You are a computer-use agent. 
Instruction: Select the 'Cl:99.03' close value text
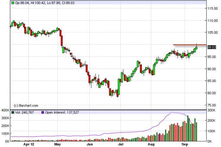pos(68,3)
